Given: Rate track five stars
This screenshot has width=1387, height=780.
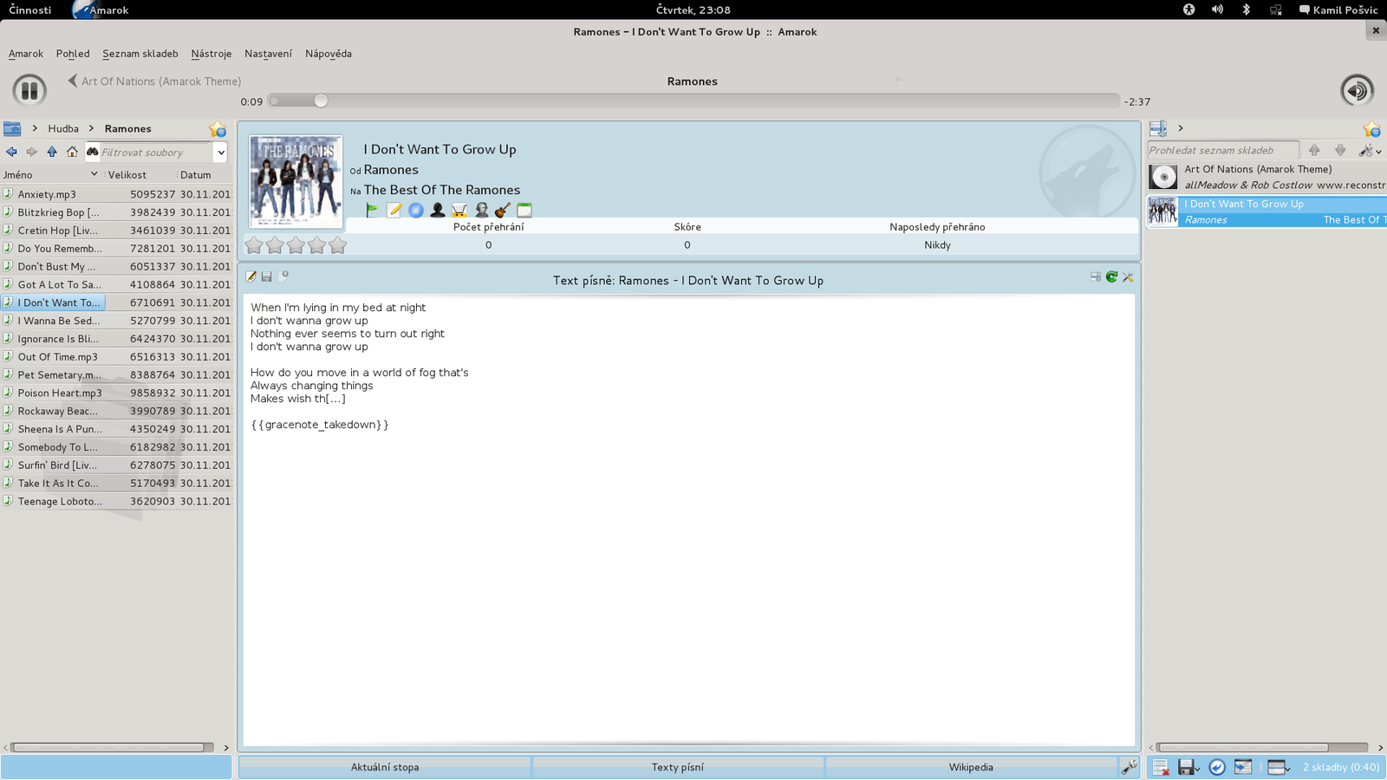Looking at the screenshot, I should (337, 245).
